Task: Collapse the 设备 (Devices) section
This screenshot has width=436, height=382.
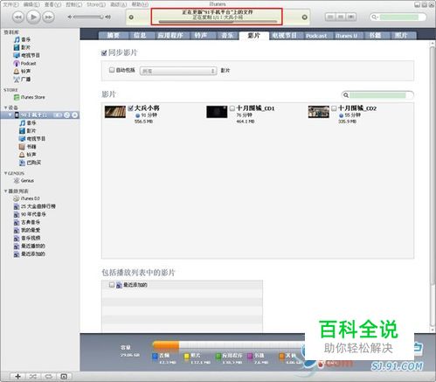Action: click(x=5, y=108)
